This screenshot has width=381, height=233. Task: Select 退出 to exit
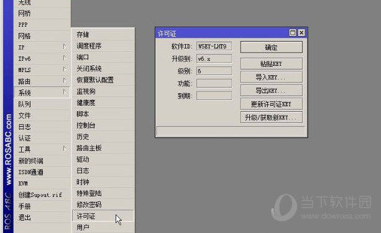click(x=42, y=217)
